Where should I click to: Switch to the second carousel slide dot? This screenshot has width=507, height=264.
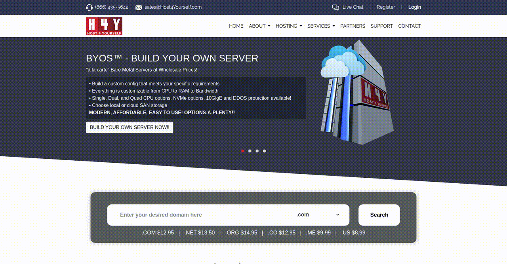point(250,151)
